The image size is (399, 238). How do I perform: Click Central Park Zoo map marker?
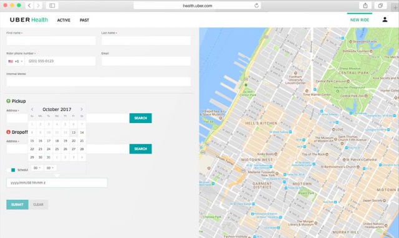pos(366,96)
